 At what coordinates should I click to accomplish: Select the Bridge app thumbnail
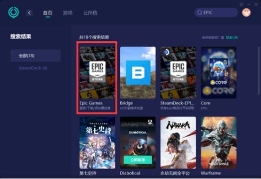(x=138, y=73)
